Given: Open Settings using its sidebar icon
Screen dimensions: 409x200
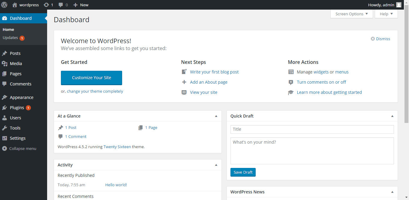Looking at the screenshot, I should 5,138.
